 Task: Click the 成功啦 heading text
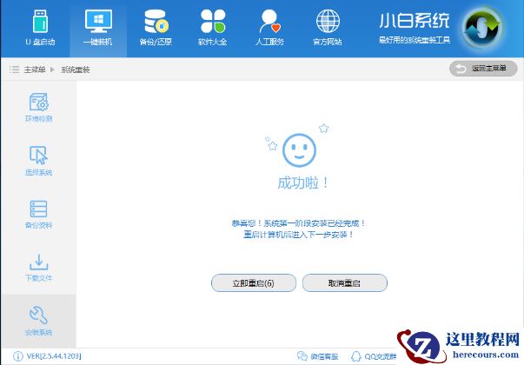click(x=303, y=182)
